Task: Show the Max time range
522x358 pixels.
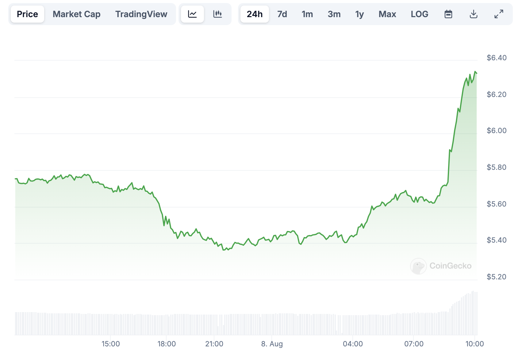Action: 387,14
